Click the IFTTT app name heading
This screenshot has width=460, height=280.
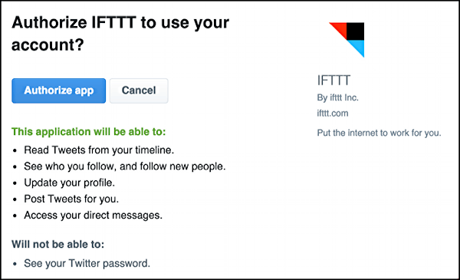(333, 81)
